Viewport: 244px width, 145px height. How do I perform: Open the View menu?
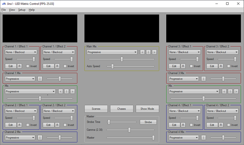[12, 10]
